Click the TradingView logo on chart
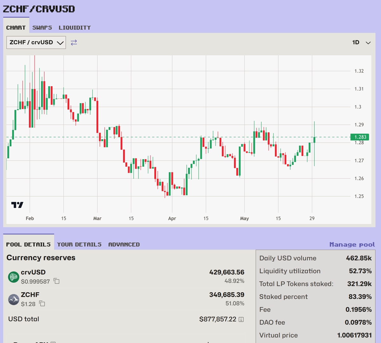 (x=17, y=205)
